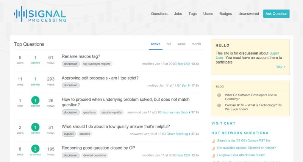Switch to the hot tab
Viewport: 303px width, 162px height.
[169, 44]
